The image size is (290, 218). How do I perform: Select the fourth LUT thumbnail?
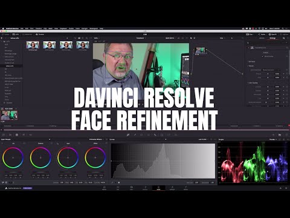pyautogui.click(x=83, y=45)
